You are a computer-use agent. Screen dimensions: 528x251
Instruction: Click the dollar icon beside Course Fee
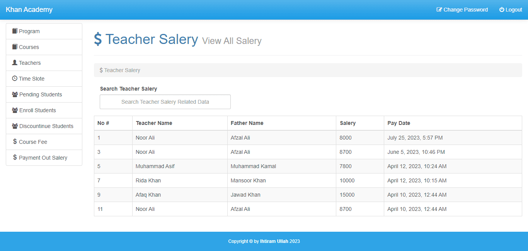point(15,142)
